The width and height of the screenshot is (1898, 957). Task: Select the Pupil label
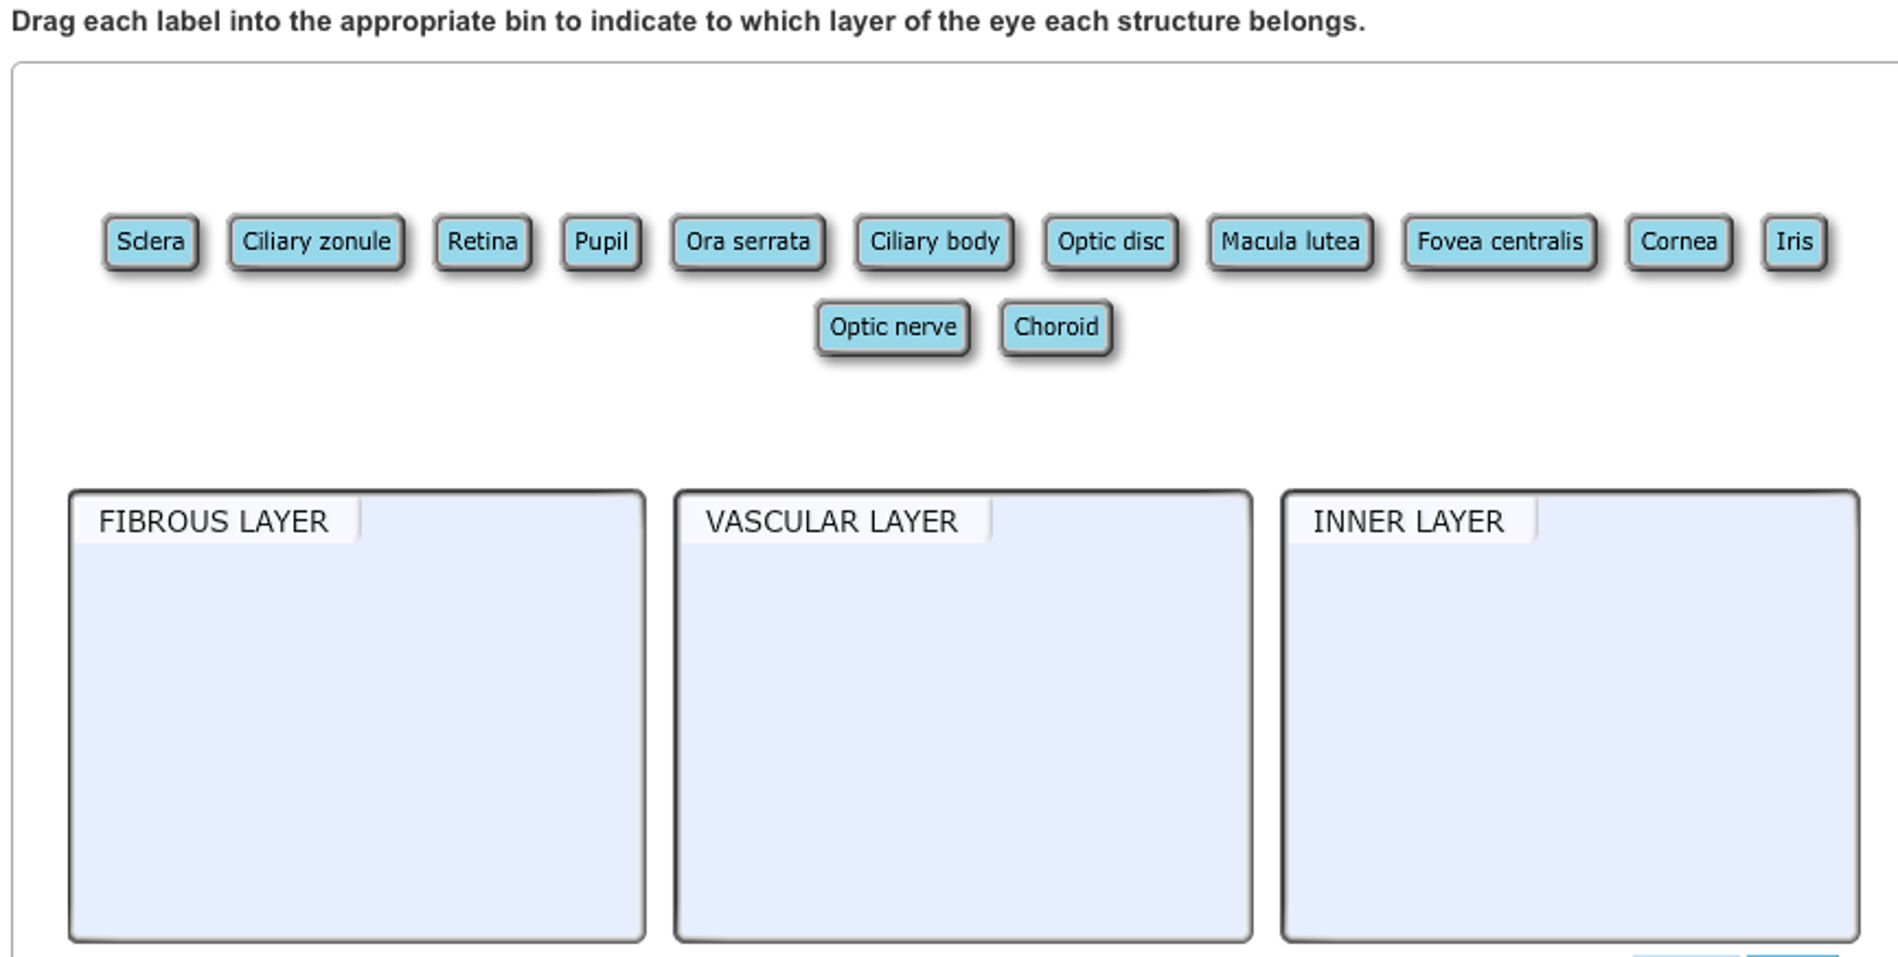pyautogui.click(x=602, y=241)
